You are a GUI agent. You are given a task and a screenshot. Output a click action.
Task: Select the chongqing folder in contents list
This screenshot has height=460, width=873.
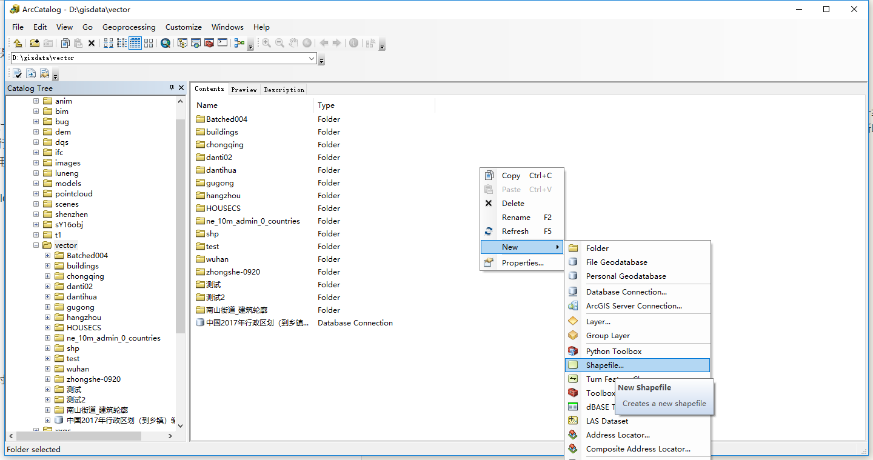(219, 145)
